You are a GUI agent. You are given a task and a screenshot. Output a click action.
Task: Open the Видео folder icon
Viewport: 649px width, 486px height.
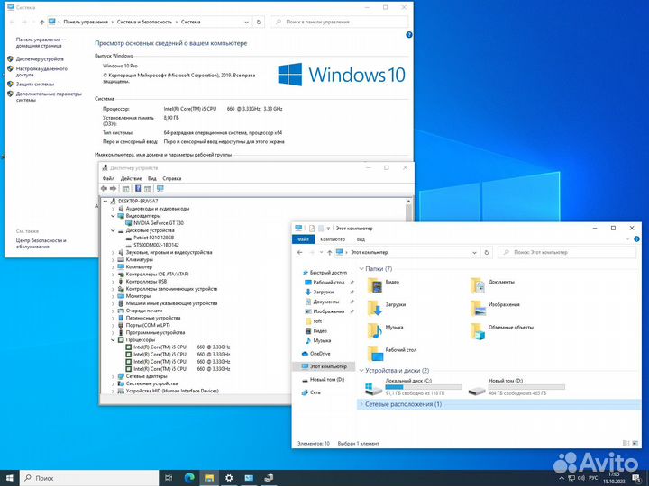[x=375, y=285]
